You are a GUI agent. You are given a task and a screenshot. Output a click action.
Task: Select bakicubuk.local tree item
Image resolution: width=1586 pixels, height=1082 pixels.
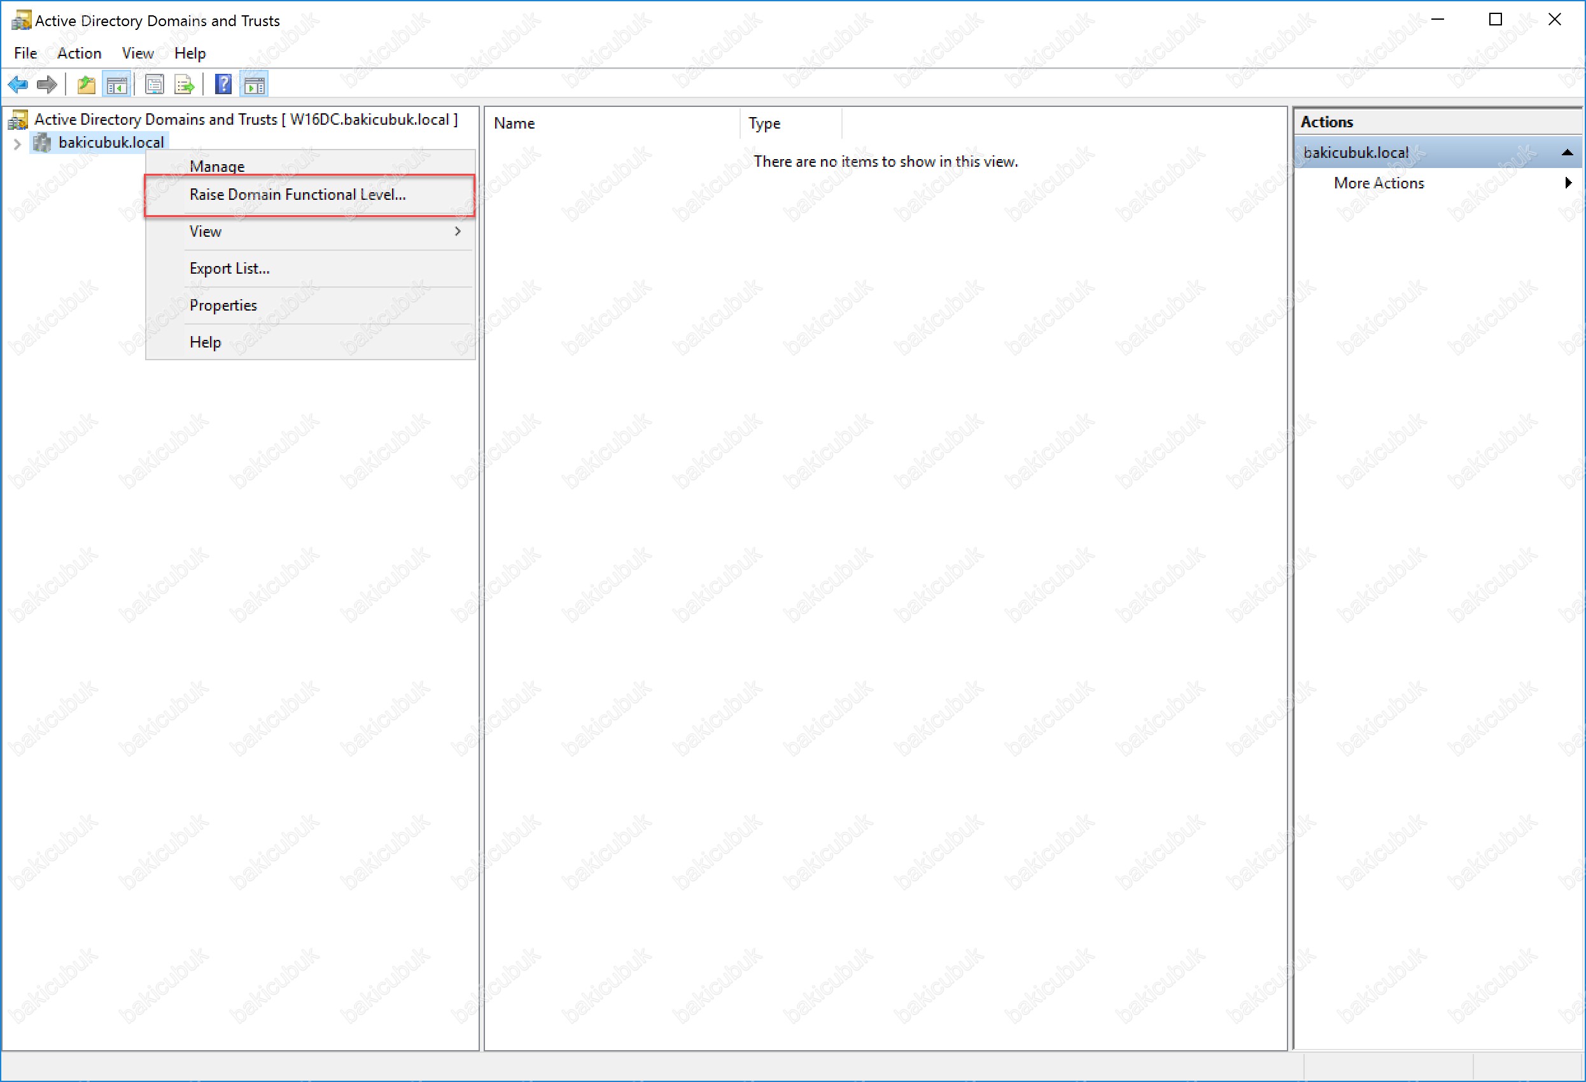(x=111, y=142)
